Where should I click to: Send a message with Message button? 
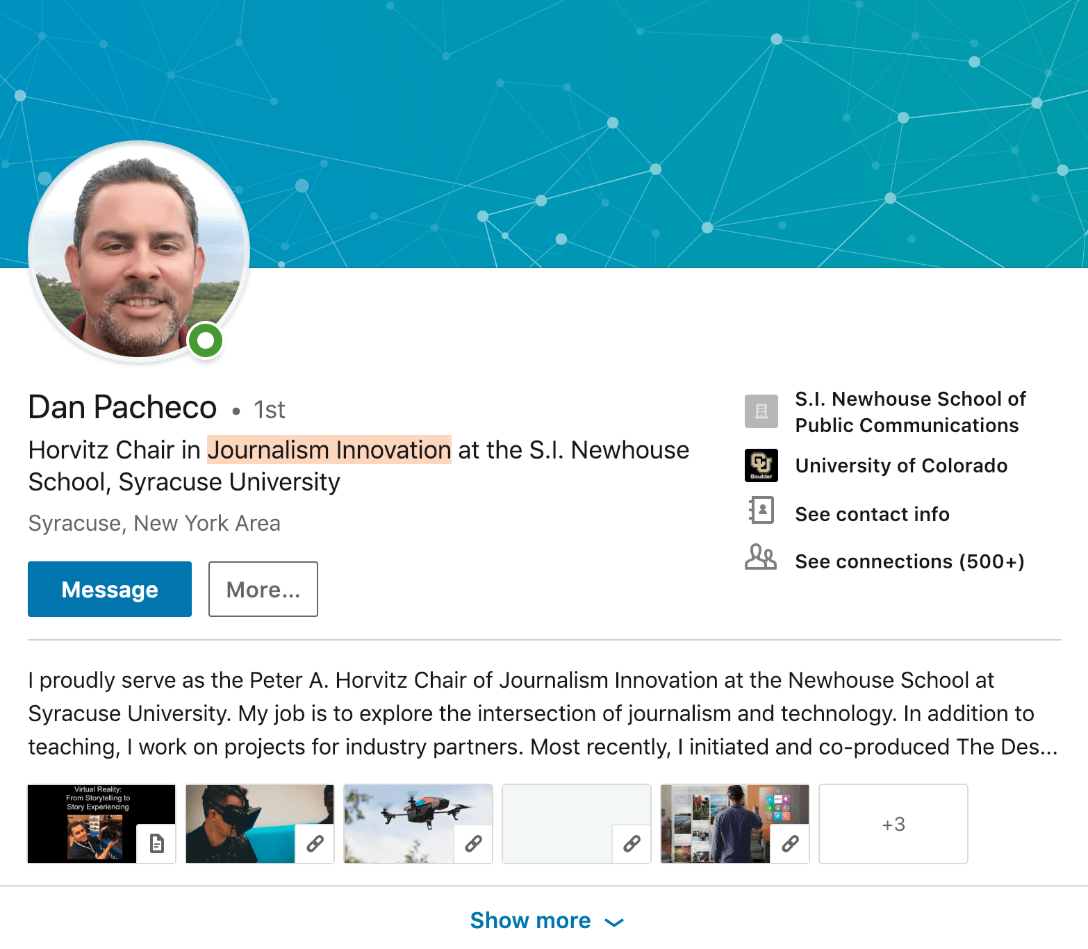coord(110,589)
